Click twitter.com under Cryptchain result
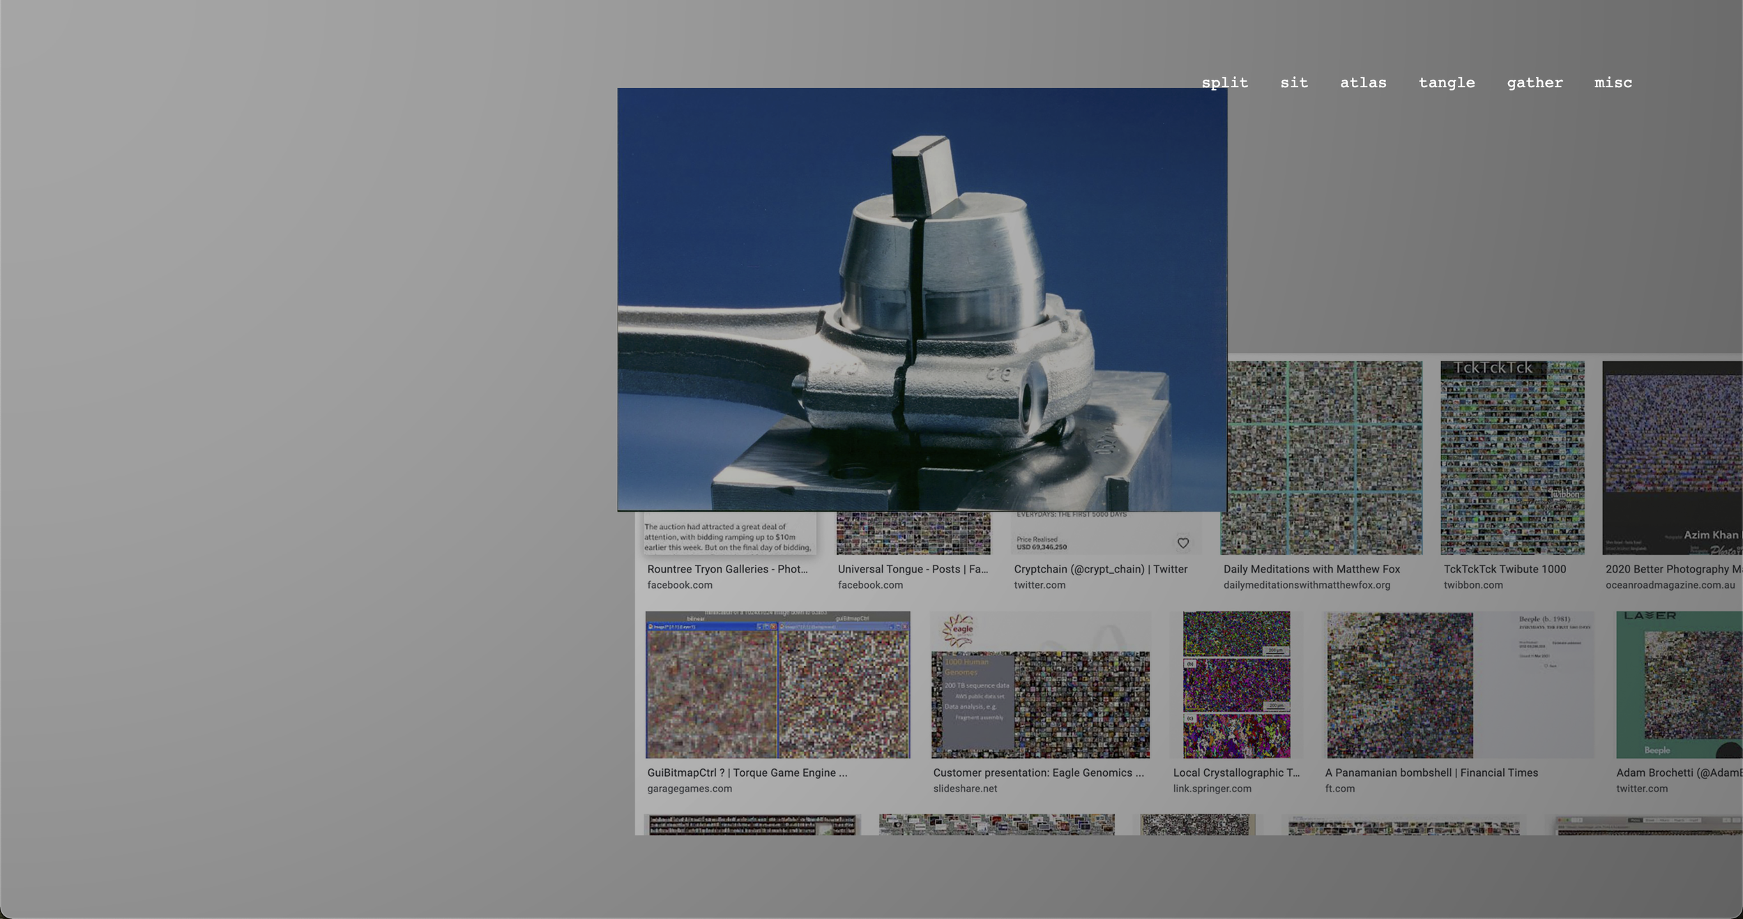The height and width of the screenshot is (919, 1743). 1040,585
